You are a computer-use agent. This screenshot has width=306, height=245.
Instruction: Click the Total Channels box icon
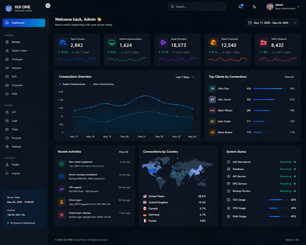pyautogui.click(x=213, y=42)
